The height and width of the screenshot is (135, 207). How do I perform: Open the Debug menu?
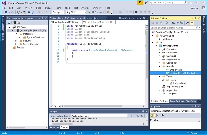48,8
